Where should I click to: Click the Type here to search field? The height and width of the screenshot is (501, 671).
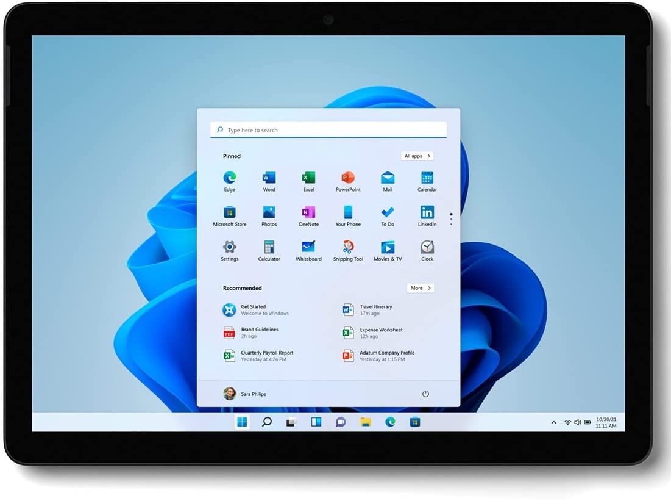click(x=328, y=130)
